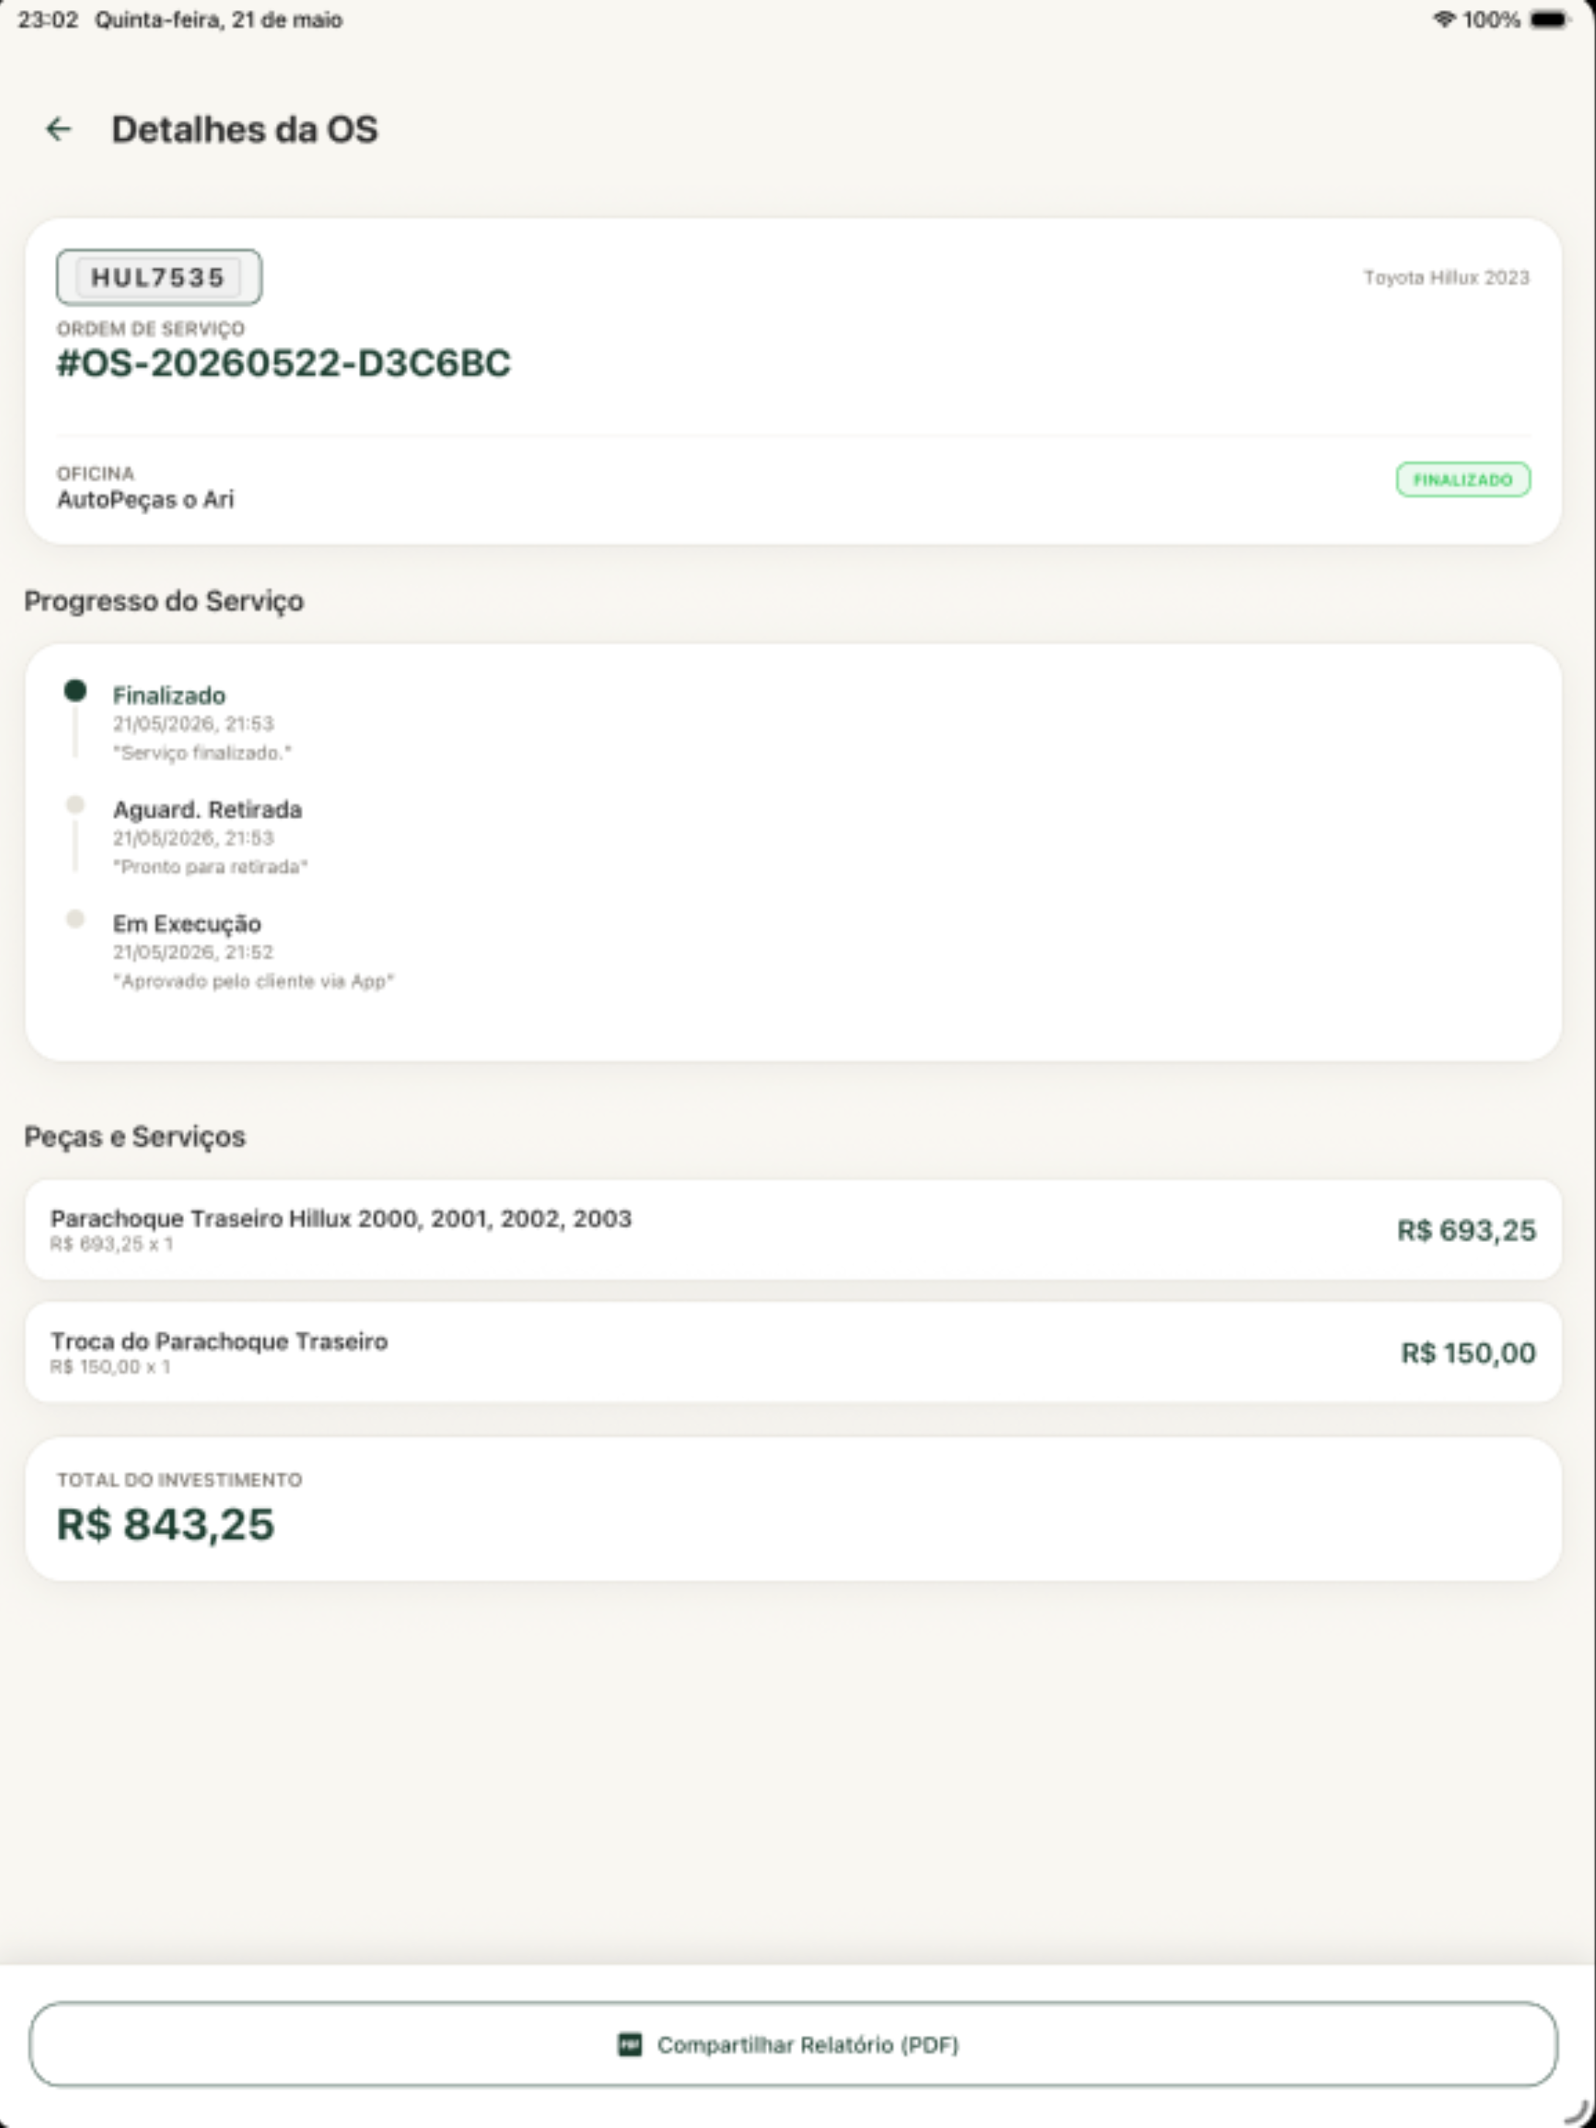Select order number #OS-20260522-D3C6BC

(284, 363)
